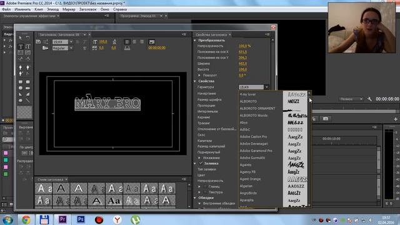Expand the Поворот rotation property

pyautogui.click(x=199, y=75)
